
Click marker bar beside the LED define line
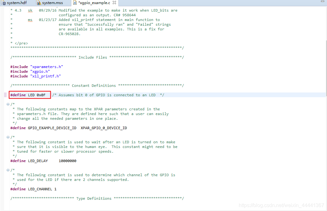[x=5, y=95]
